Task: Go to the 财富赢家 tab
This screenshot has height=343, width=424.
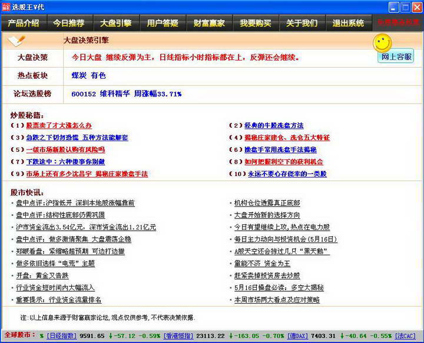Action: click(209, 24)
